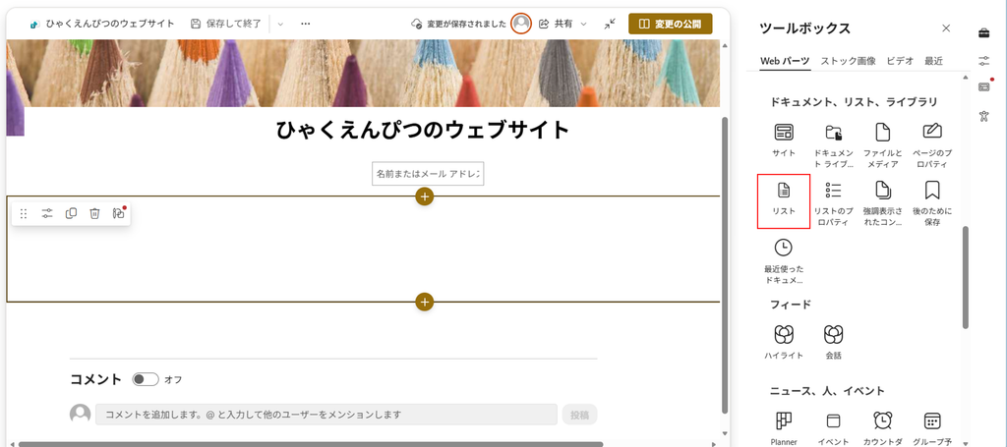Click the ニュース、人、イベント heading
Viewport: 1007px width, 447px height.
[x=827, y=391]
